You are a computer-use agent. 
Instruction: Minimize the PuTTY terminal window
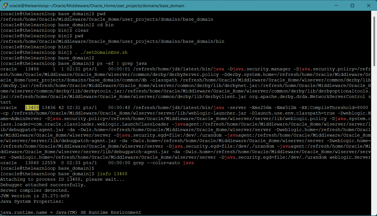(x=336, y=6)
